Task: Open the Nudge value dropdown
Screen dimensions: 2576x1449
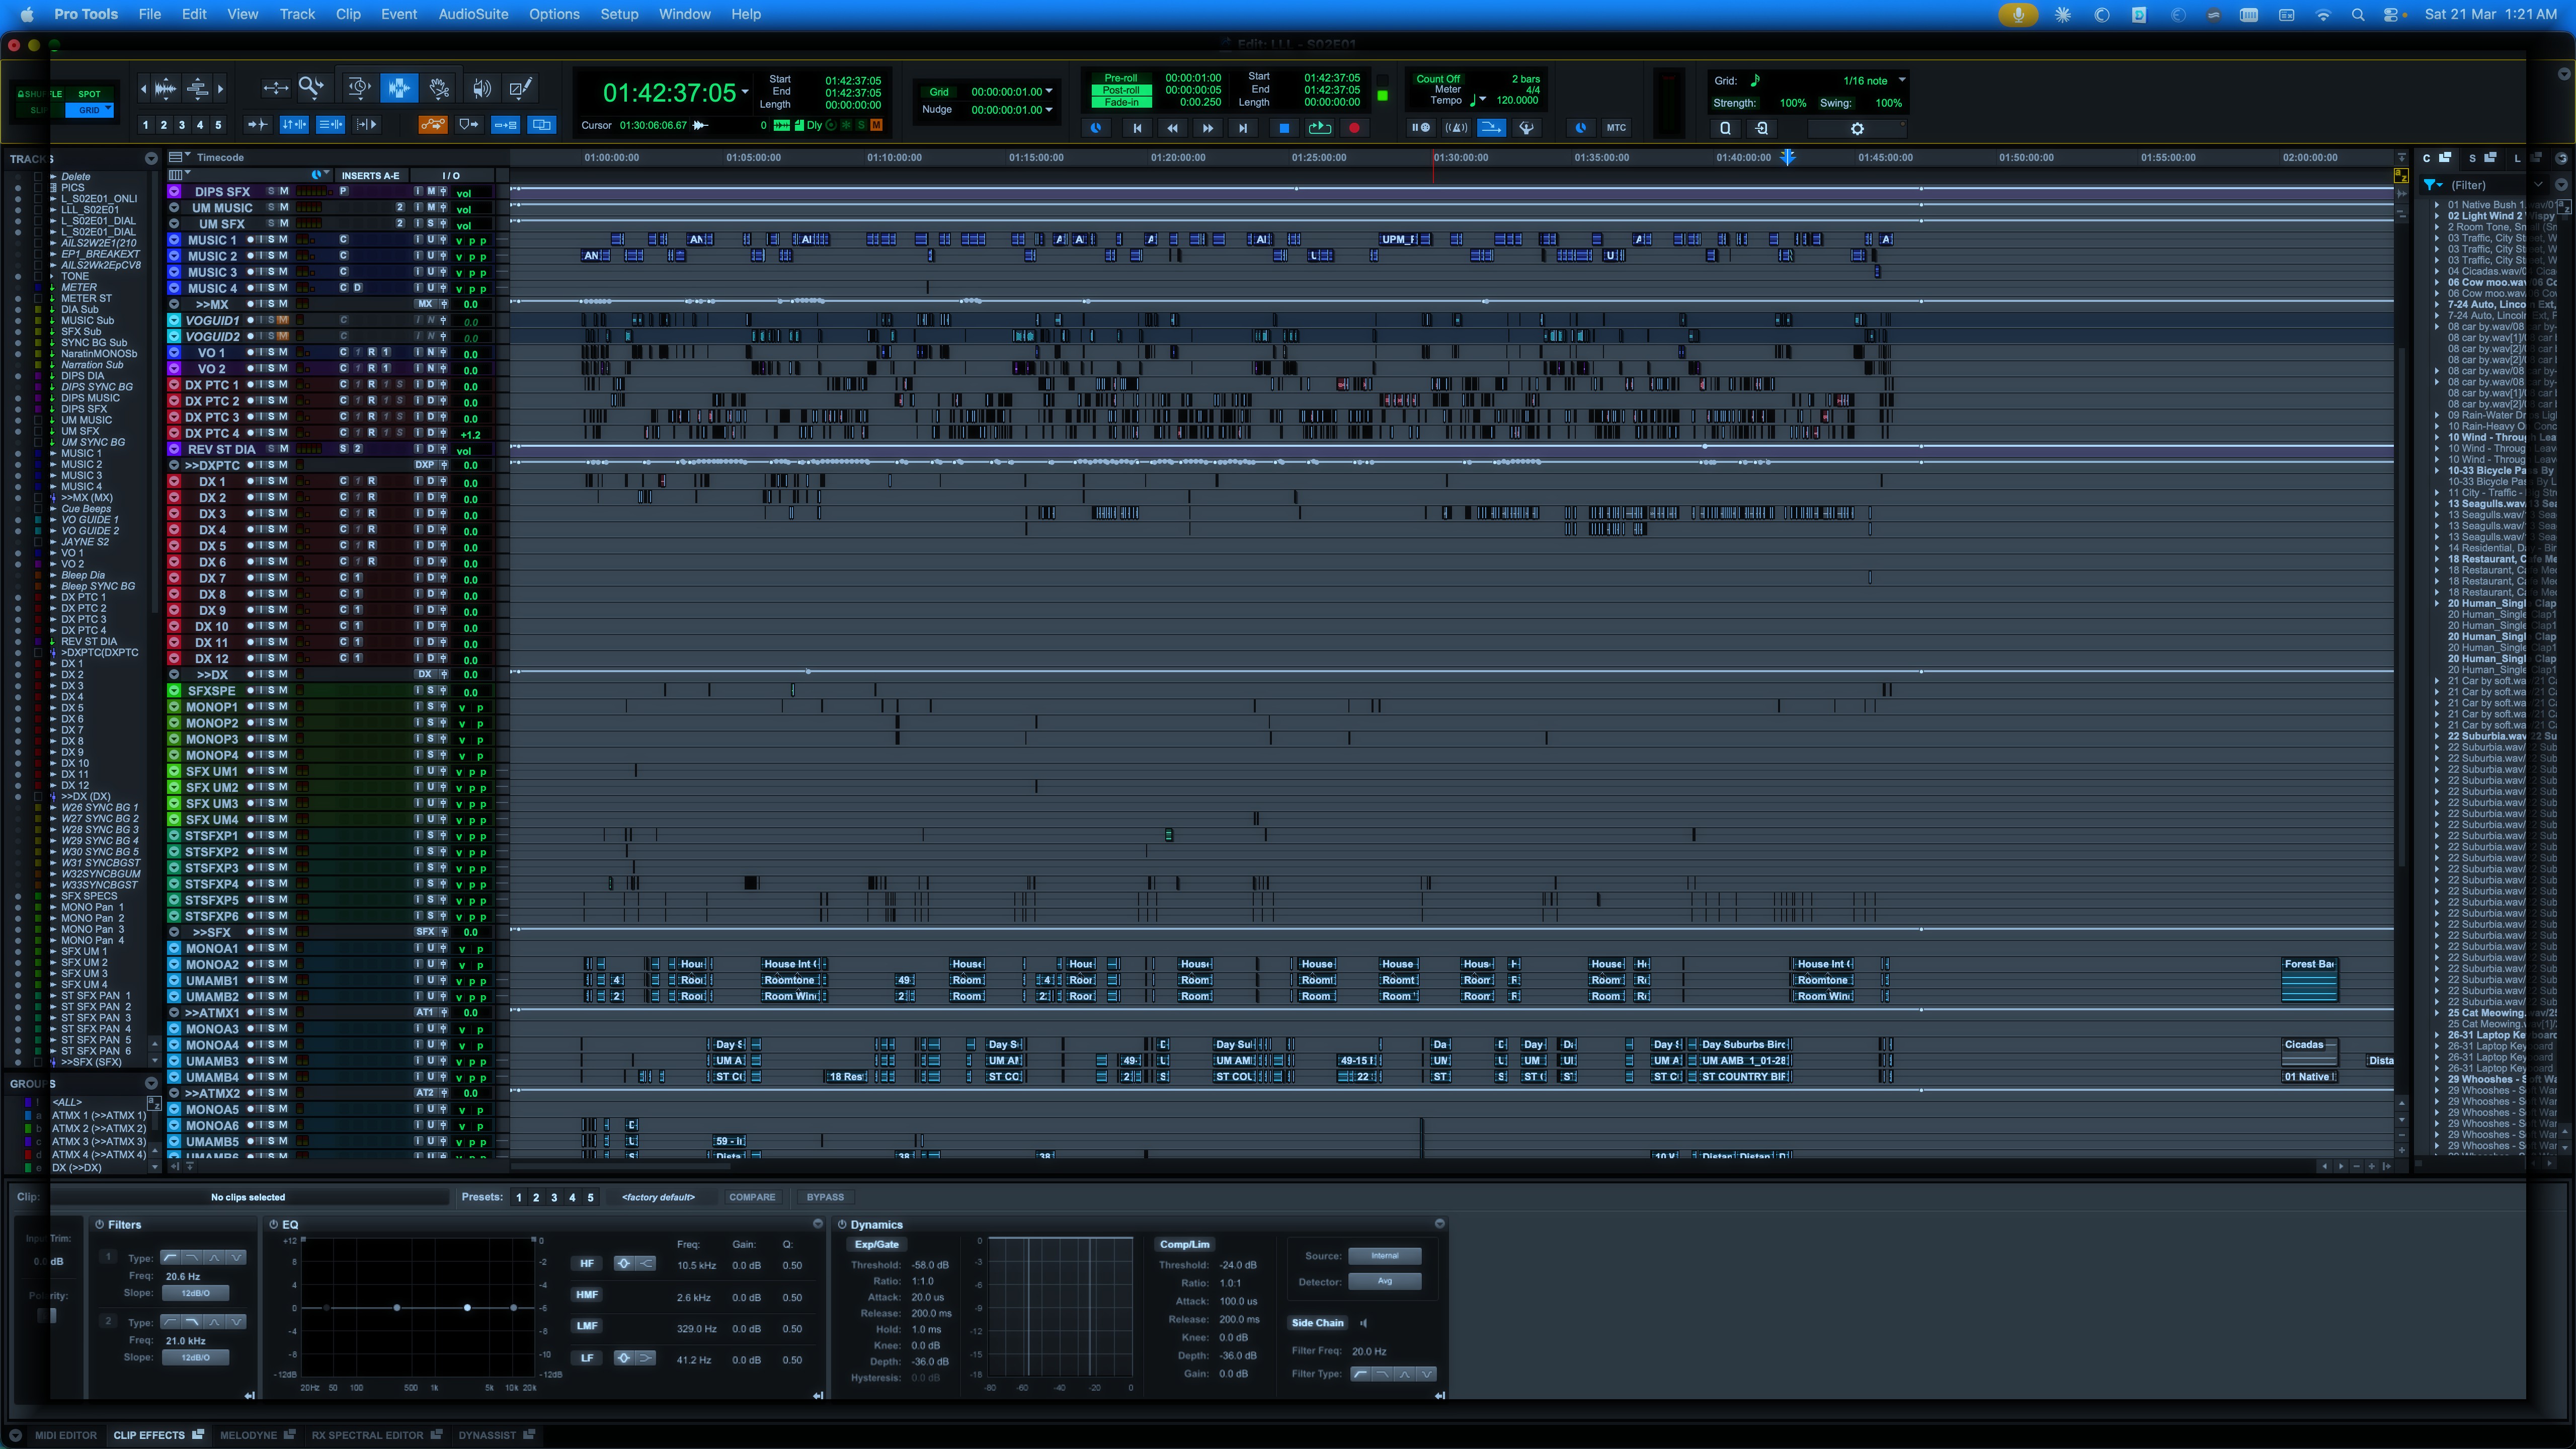Action: pyautogui.click(x=1049, y=110)
